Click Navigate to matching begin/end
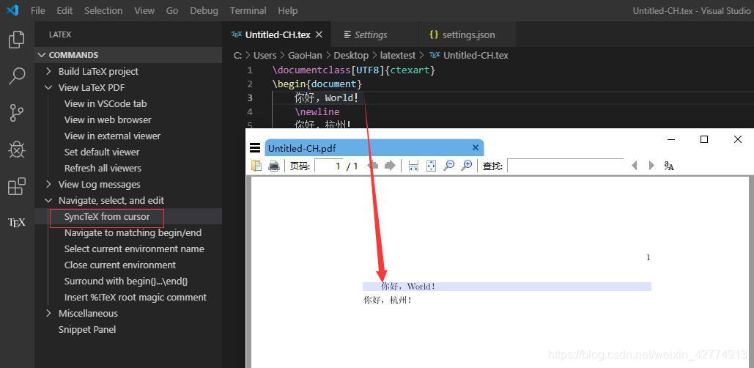The height and width of the screenshot is (368, 754). pos(133,233)
